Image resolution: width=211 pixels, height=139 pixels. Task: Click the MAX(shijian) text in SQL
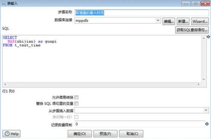coord(22,41)
